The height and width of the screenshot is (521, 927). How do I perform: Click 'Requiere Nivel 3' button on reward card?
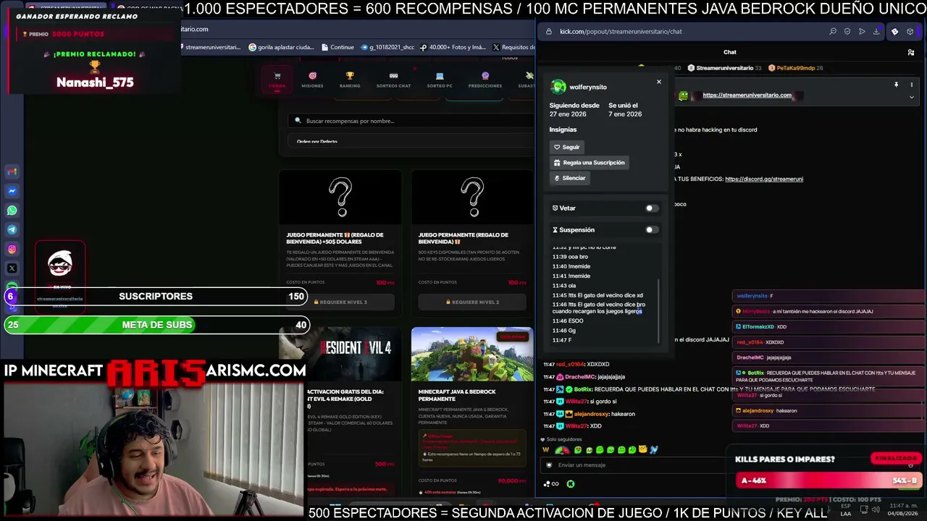(x=340, y=302)
